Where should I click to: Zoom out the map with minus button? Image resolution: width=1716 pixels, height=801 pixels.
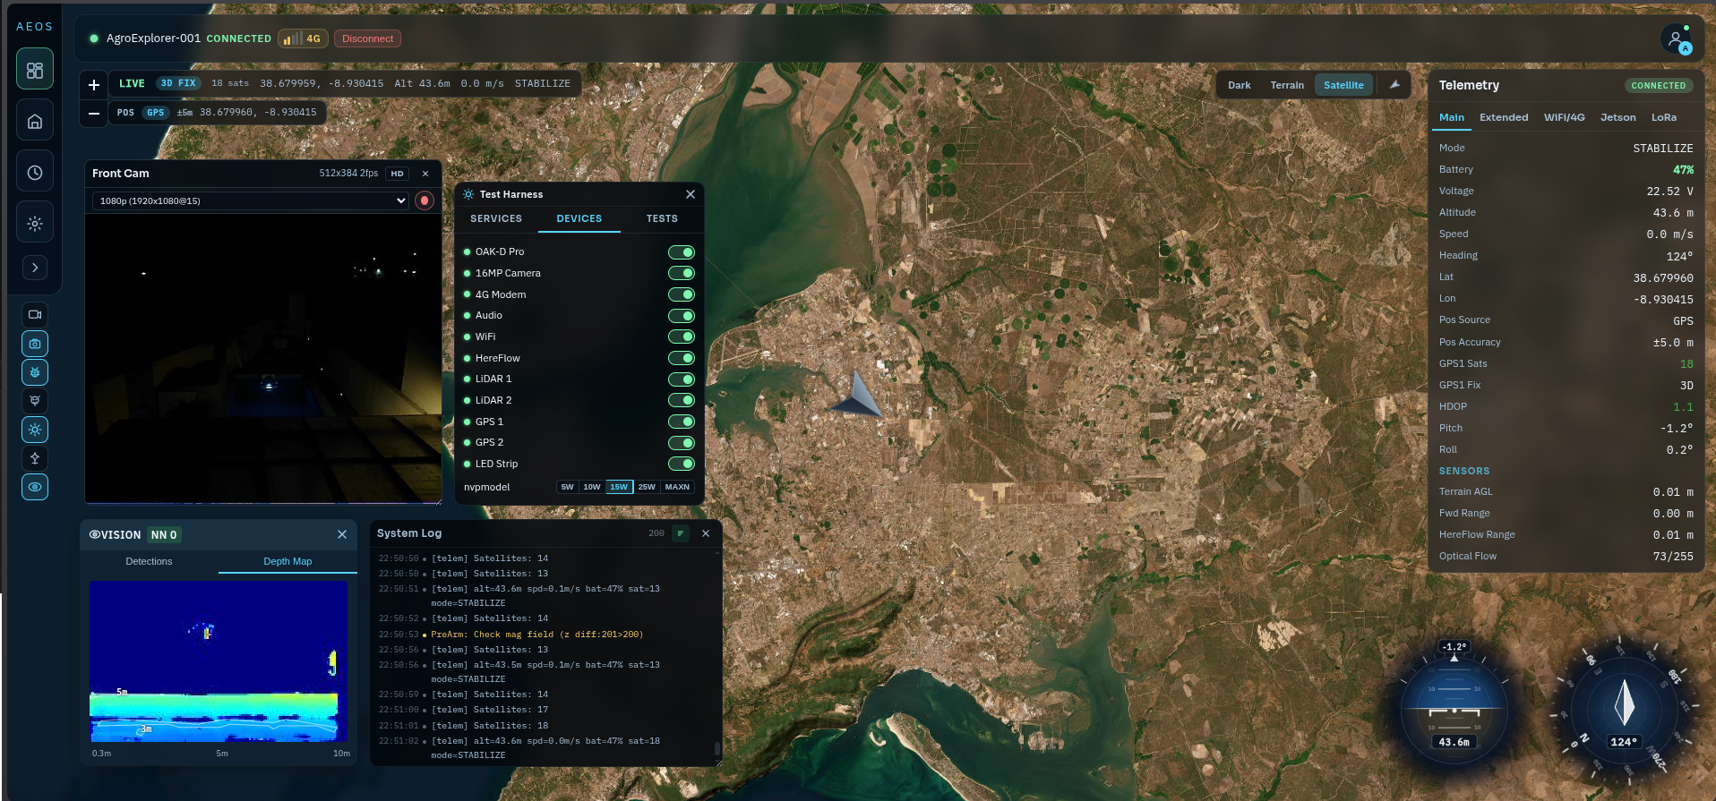click(94, 113)
